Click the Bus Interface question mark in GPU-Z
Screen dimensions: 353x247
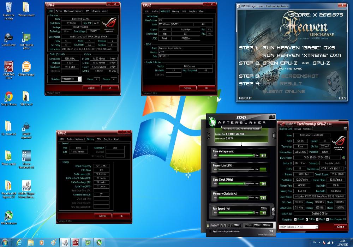[345, 169]
